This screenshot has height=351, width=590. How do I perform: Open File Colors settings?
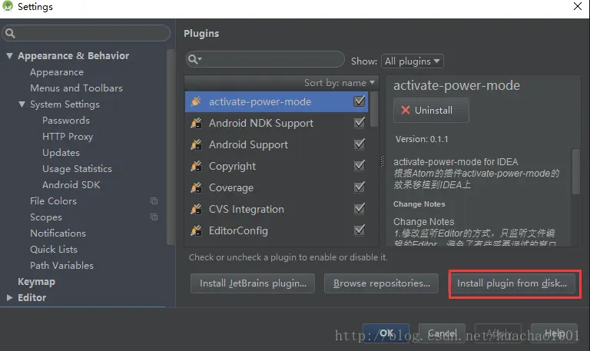(54, 201)
